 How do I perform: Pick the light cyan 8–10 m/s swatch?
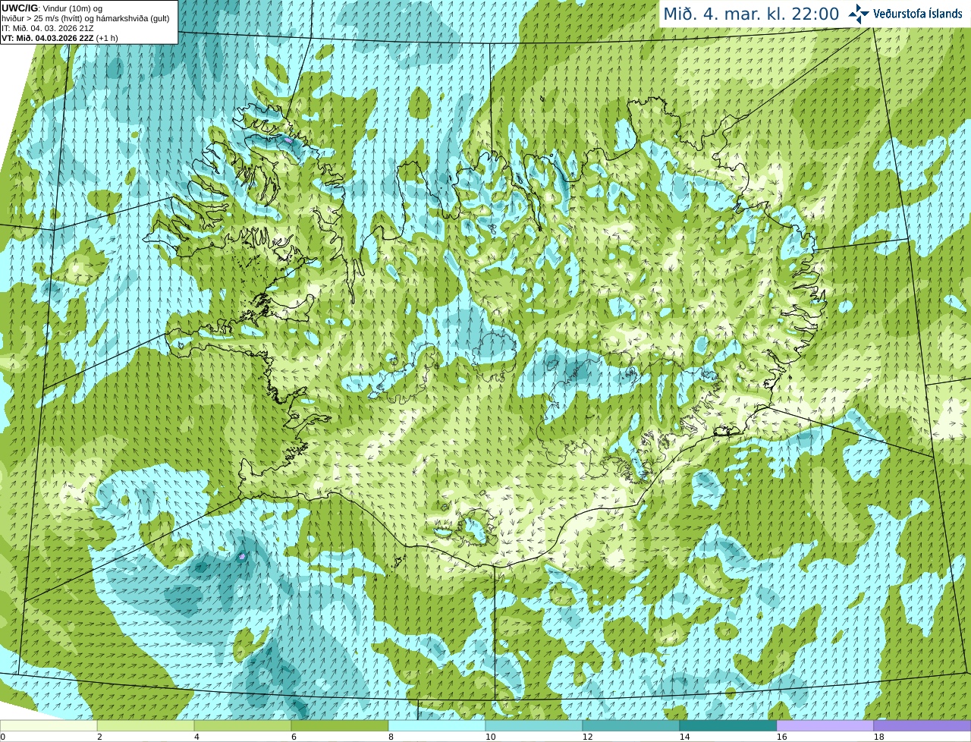click(x=437, y=725)
